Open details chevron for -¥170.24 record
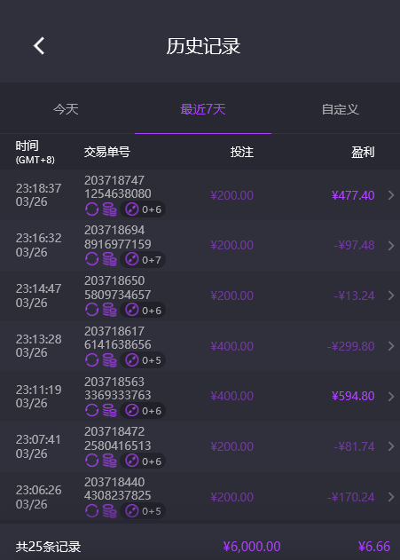The height and width of the screenshot is (560, 400). coord(391,497)
